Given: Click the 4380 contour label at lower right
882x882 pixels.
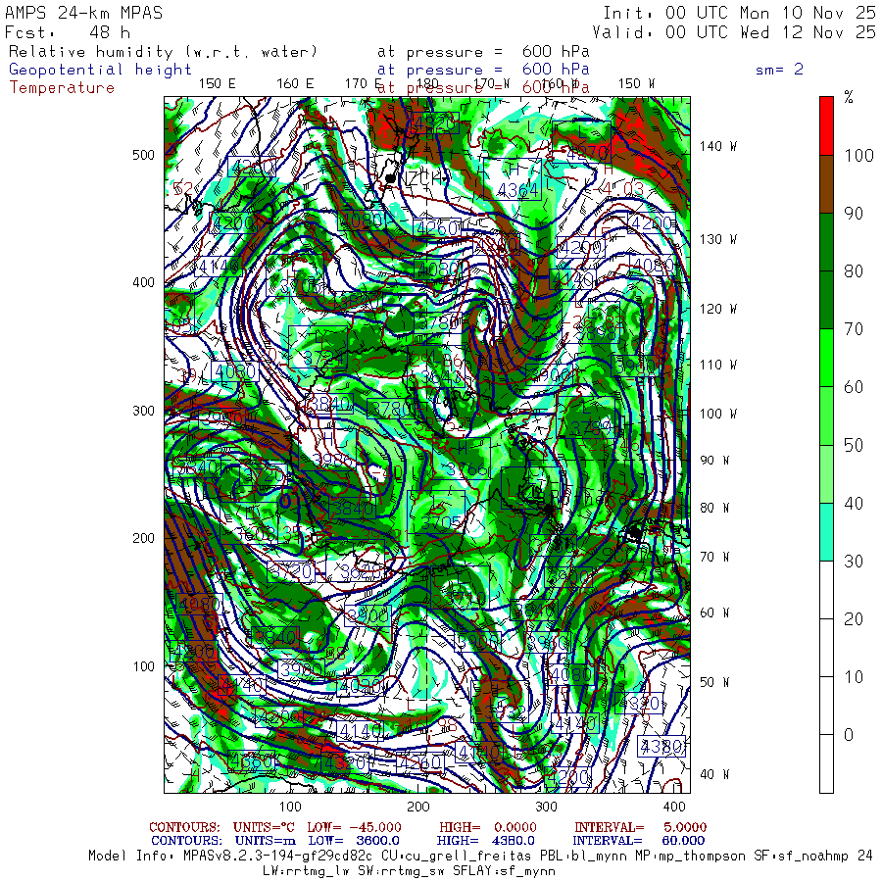Looking at the screenshot, I should click(660, 746).
